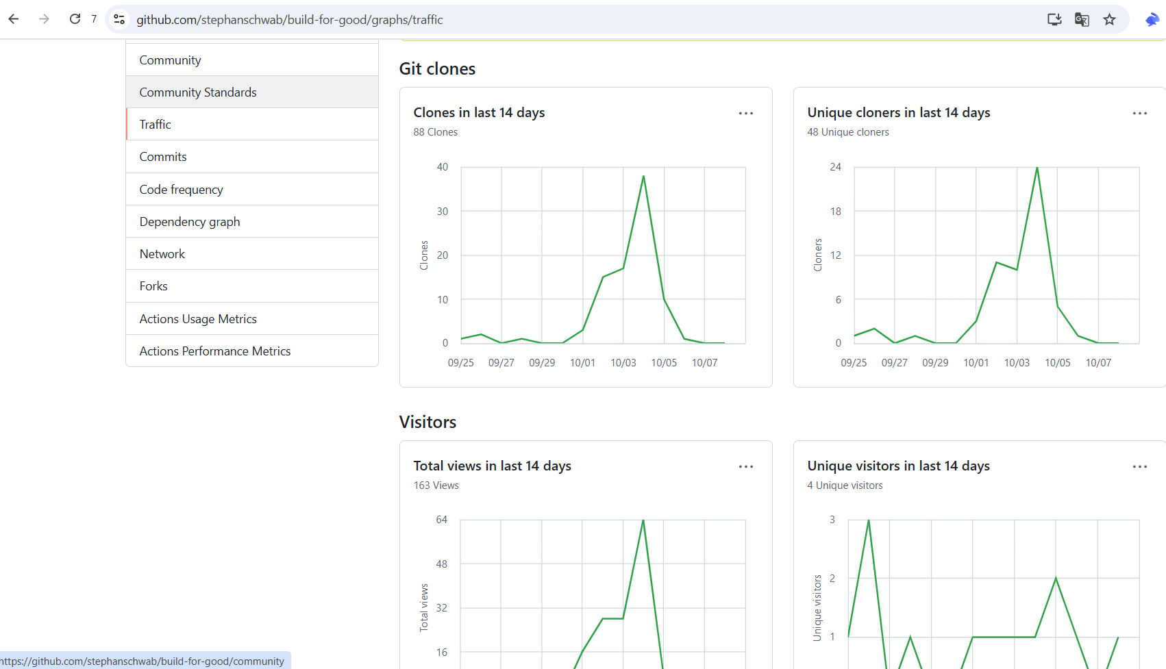Open Actions Usage Metrics

pos(198,319)
